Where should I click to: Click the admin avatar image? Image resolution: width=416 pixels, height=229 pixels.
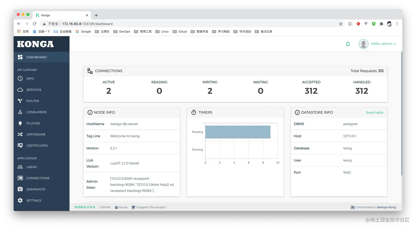[363, 44]
